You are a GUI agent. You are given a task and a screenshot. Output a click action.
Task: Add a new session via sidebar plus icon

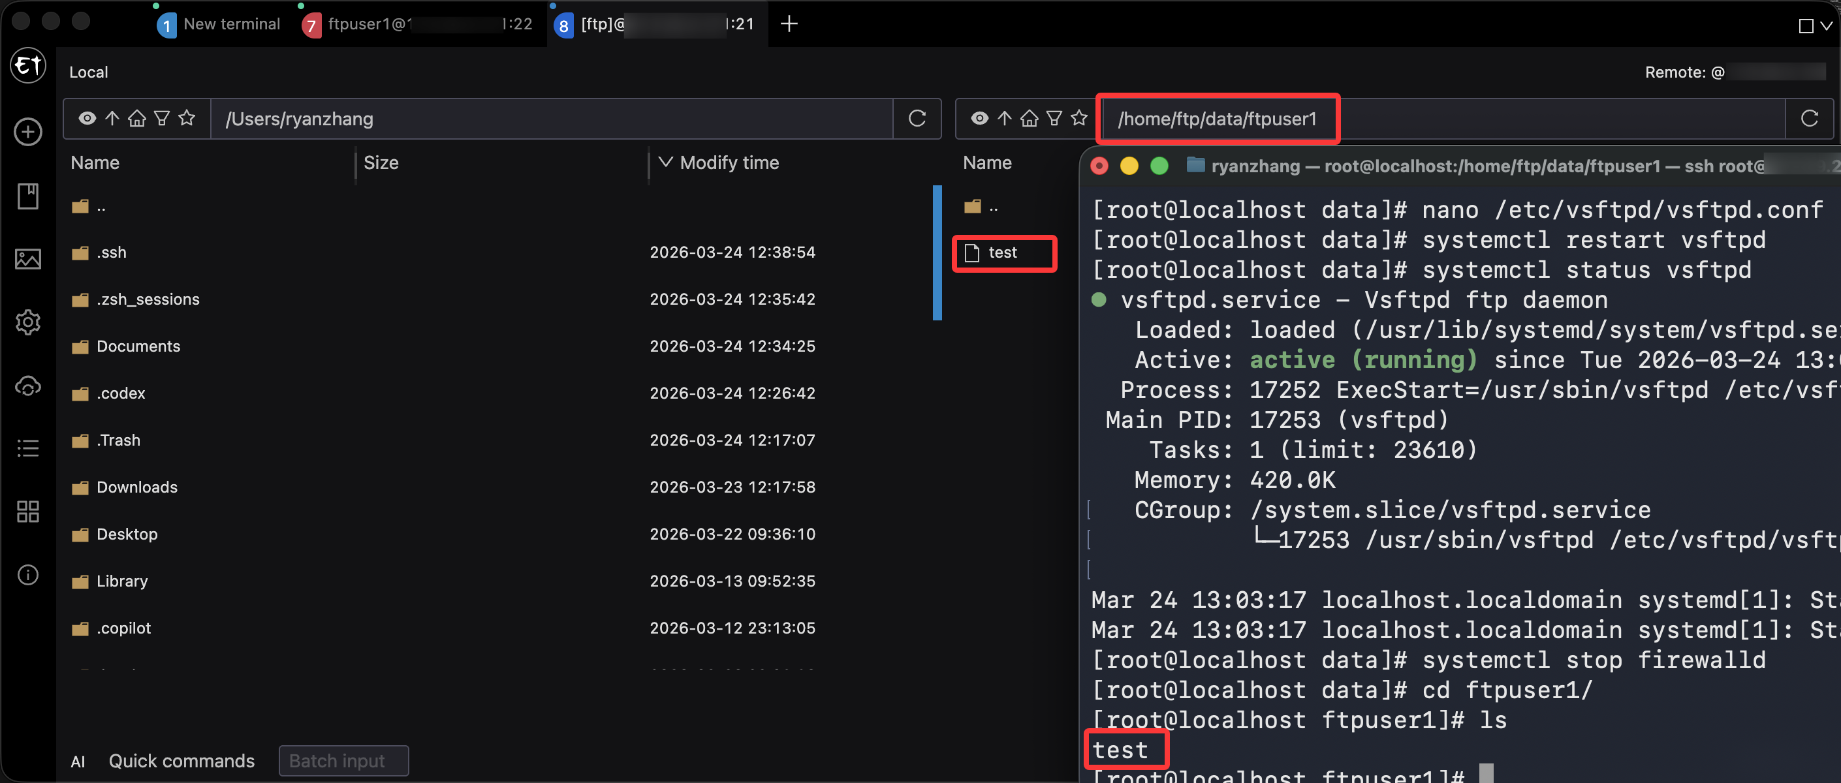click(28, 131)
